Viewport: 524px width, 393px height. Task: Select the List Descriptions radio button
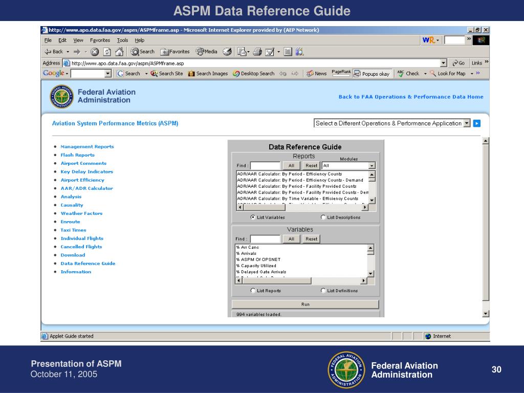click(323, 217)
